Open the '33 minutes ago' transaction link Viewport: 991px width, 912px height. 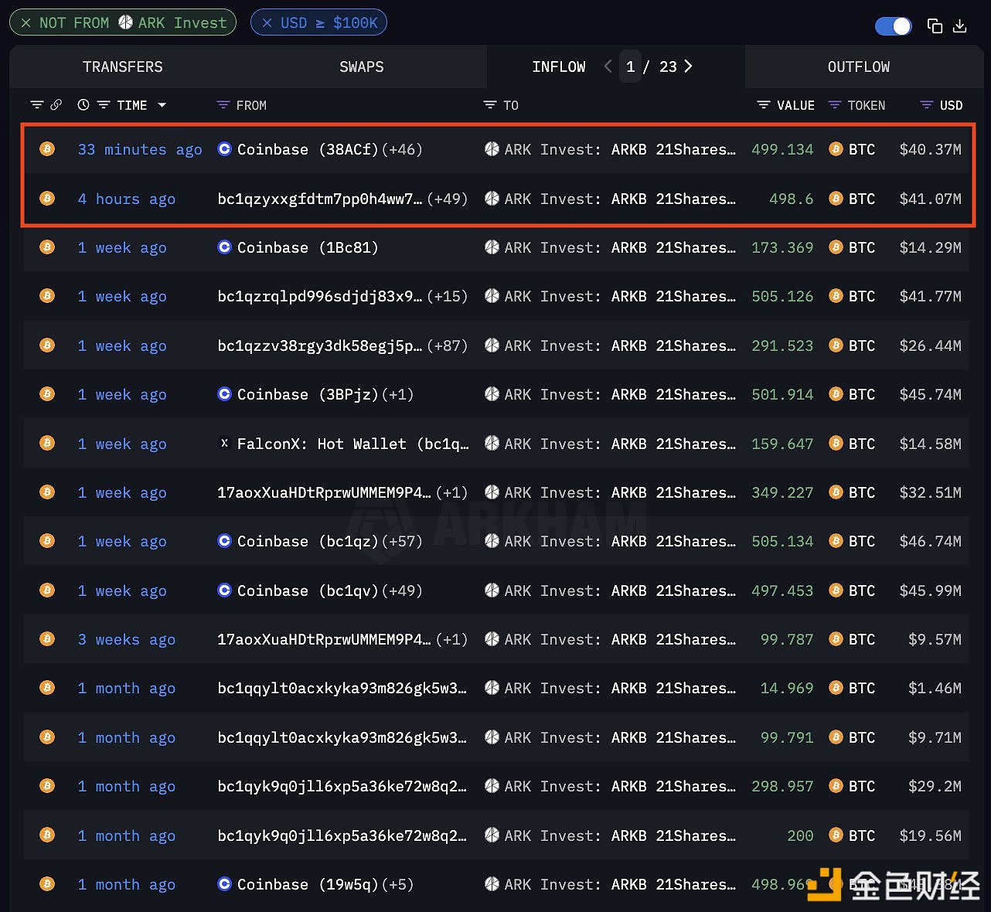coord(140,150)
